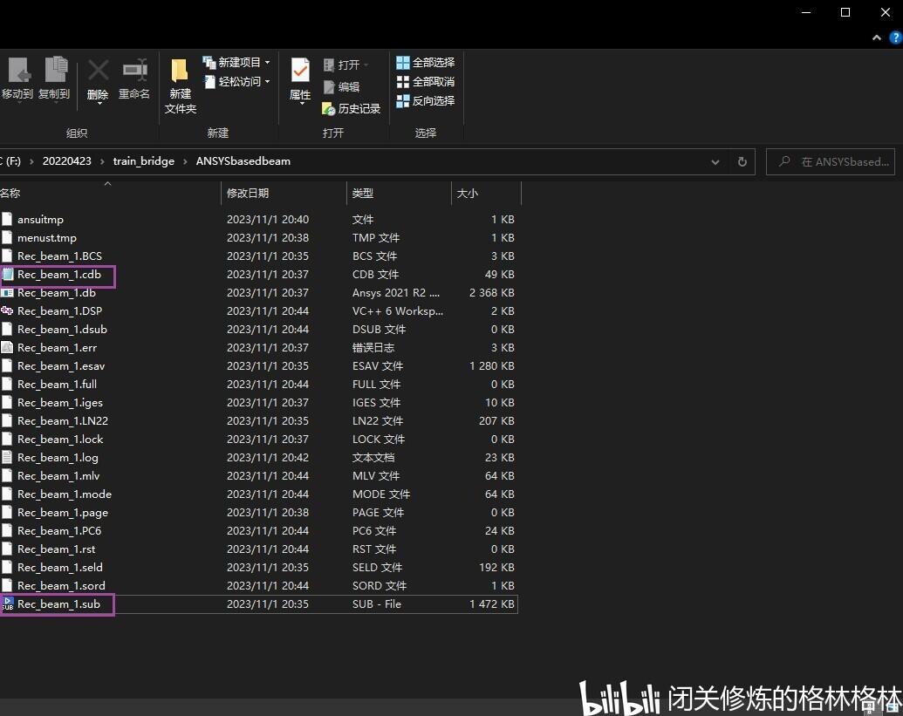
Task: Open Properties (属性) from the ribbon
Action: point(300,80)
